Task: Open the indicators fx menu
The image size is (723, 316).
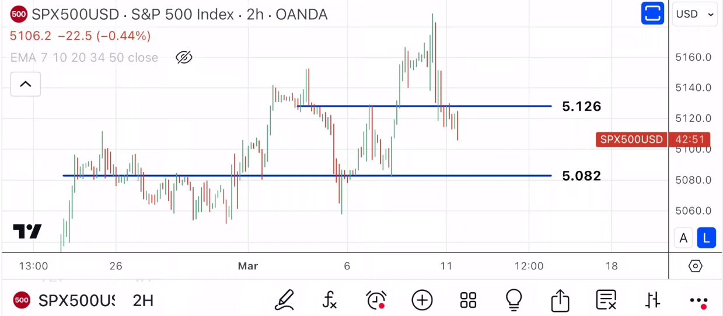Action: coord(330,300)
